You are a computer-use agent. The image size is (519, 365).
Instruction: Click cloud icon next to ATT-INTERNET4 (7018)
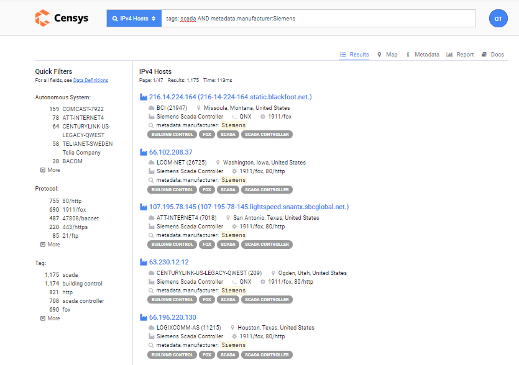click(151, 217)
